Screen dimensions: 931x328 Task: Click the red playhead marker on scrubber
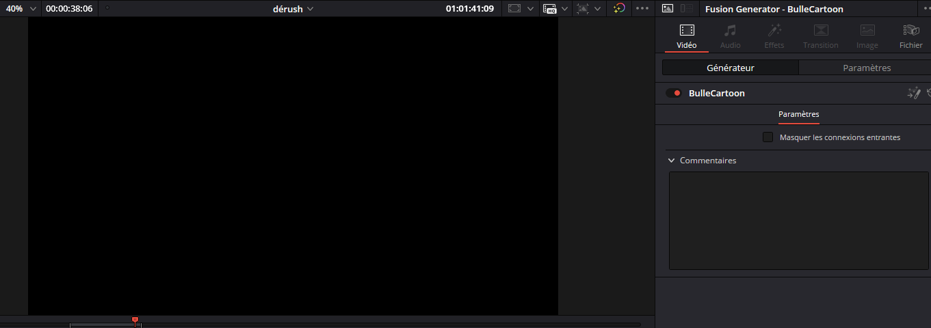click(135, 320)
